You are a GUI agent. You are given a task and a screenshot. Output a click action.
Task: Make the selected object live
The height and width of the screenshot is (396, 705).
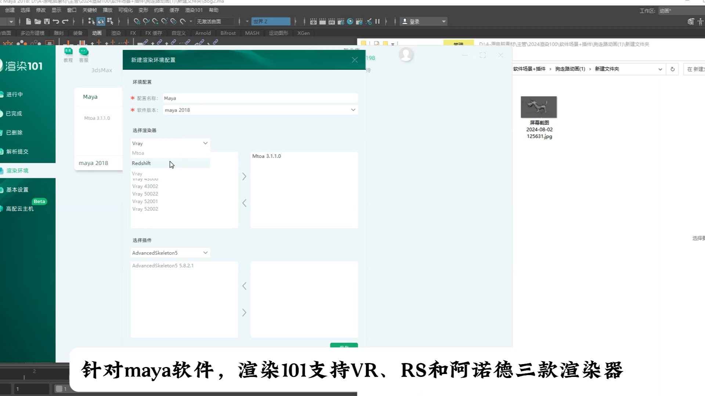pos(183,22)
